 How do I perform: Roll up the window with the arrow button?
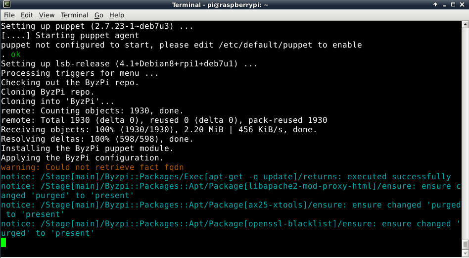435,4
